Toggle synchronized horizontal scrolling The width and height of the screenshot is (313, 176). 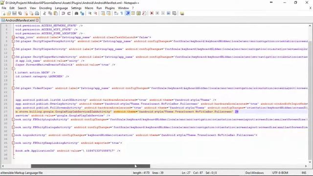[109, 13]
